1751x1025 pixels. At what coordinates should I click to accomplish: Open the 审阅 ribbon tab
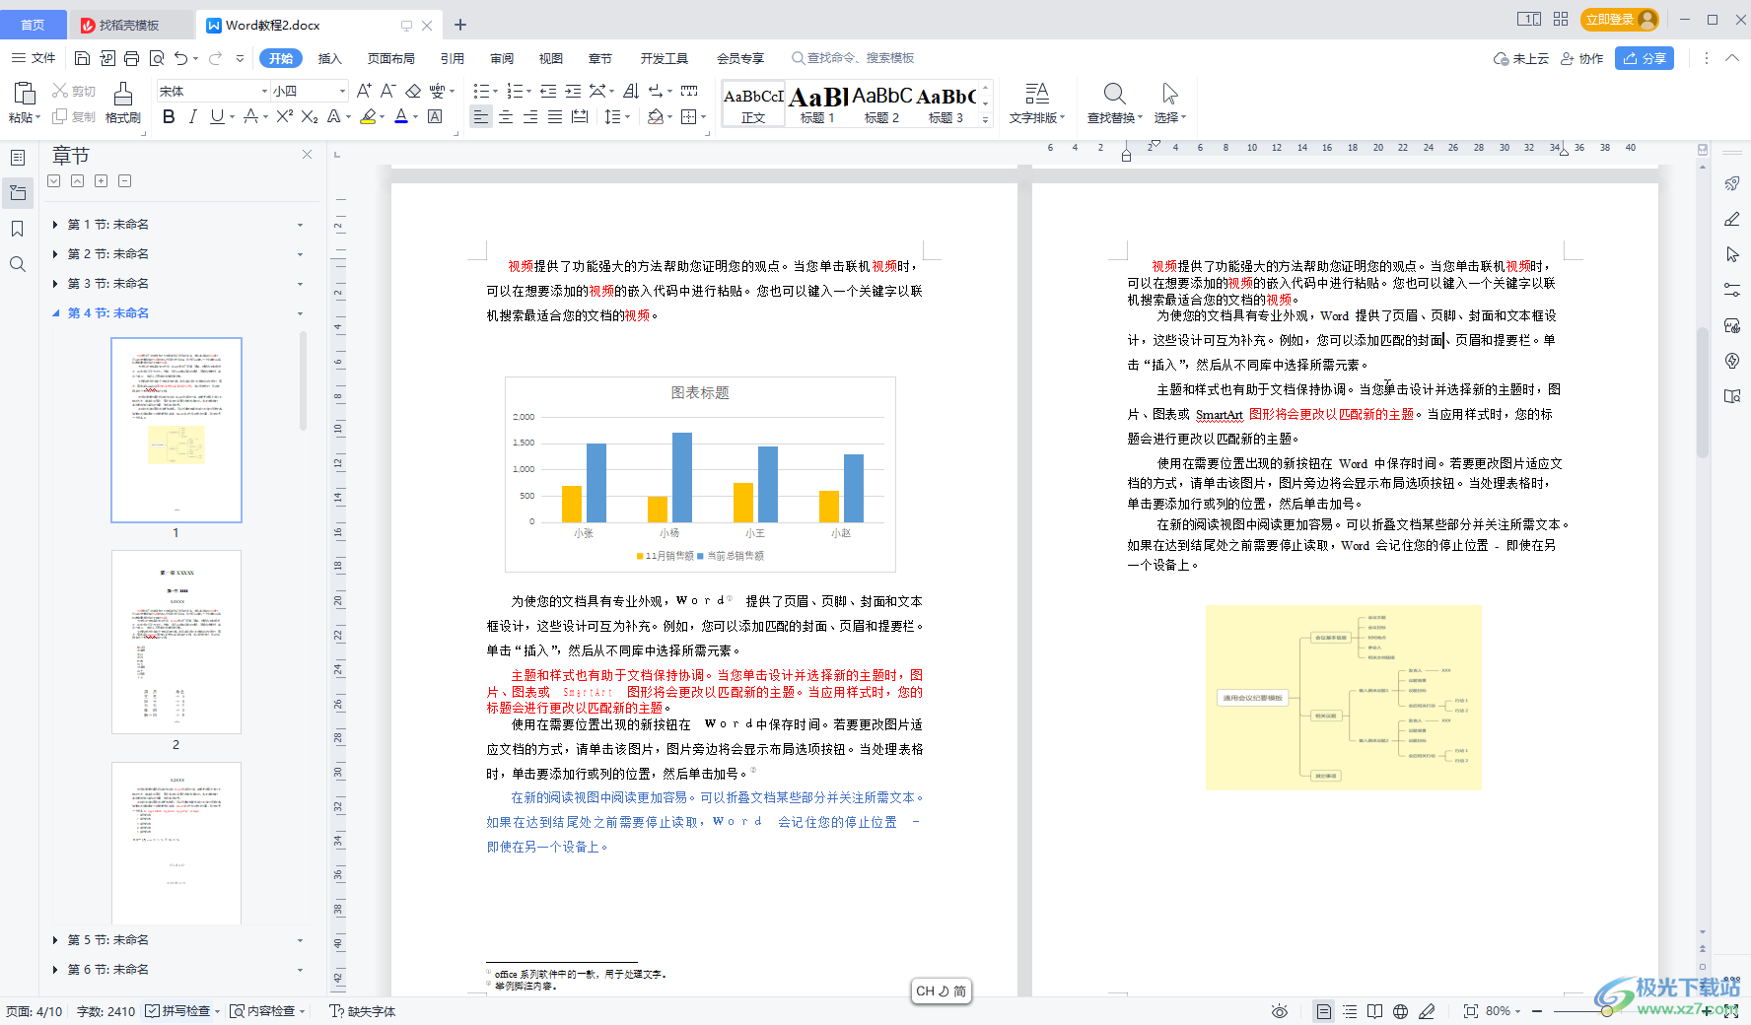point(502,58)
